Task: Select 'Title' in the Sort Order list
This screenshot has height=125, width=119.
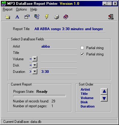Action: [x=84, y=94]
